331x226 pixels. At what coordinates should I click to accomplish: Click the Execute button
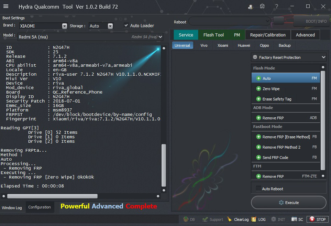288,203
